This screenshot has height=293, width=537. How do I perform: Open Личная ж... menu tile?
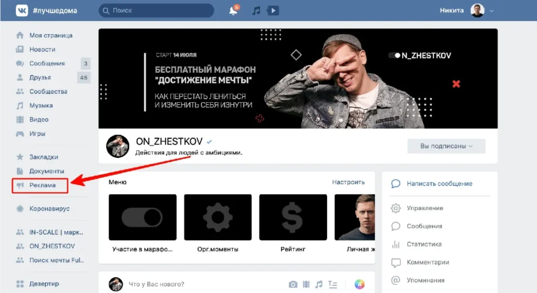(355, 223)
